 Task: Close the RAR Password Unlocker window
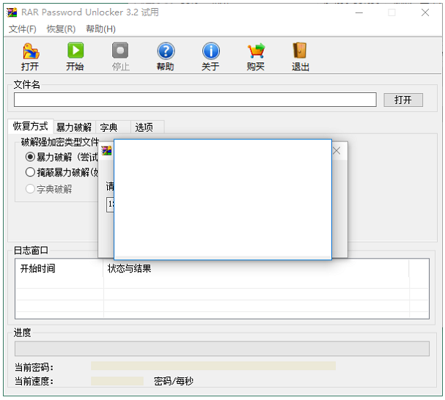[425, 12]
